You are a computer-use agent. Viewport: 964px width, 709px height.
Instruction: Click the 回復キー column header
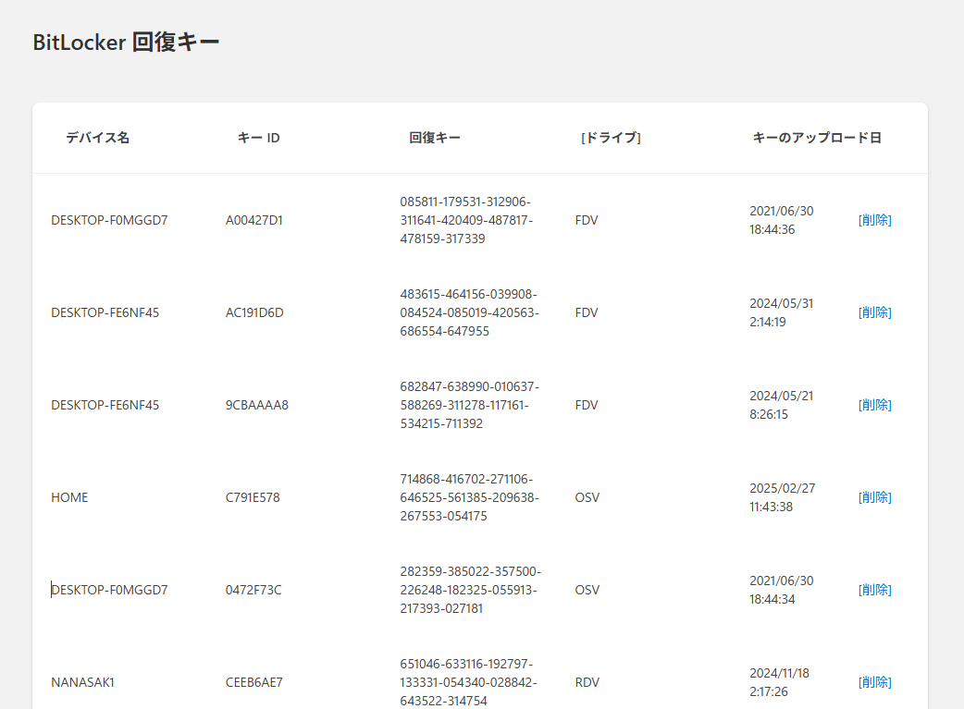pyautogui.click(x=436, y=137)
